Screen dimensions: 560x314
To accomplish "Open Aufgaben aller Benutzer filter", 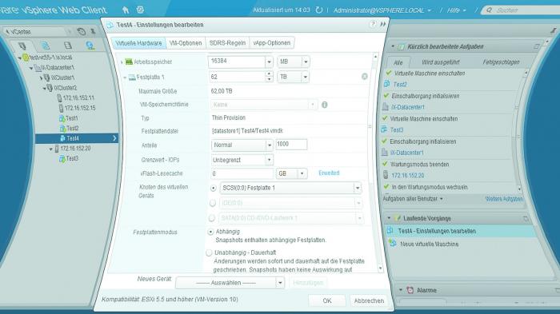I will click(x=413, y=199).
